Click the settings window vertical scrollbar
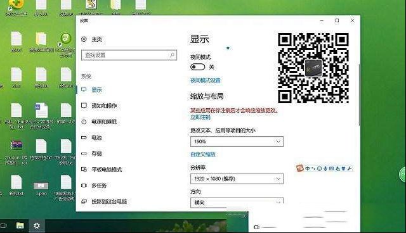The width and height of the screenshot is (406, 233). pyautogui.click(x=359, y=94)
